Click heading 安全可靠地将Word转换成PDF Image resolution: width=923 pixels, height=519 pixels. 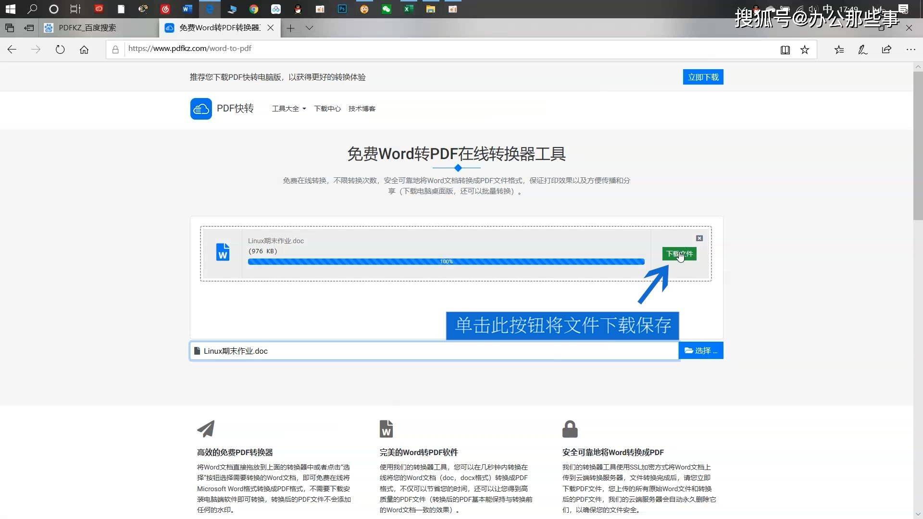tap(613, 452)
